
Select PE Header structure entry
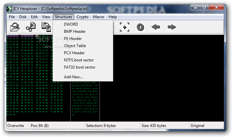pyautogui.click(x=83, y=39)
